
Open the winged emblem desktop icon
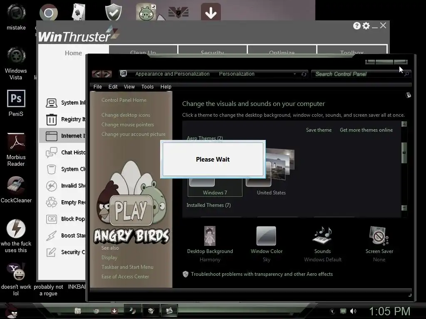[178, 12]
